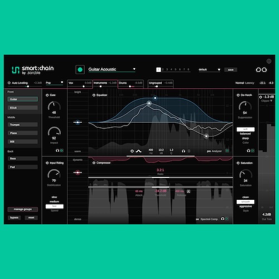Click the green icon beside Gate headphones
The image size is (279, 279).
point(62,150)
